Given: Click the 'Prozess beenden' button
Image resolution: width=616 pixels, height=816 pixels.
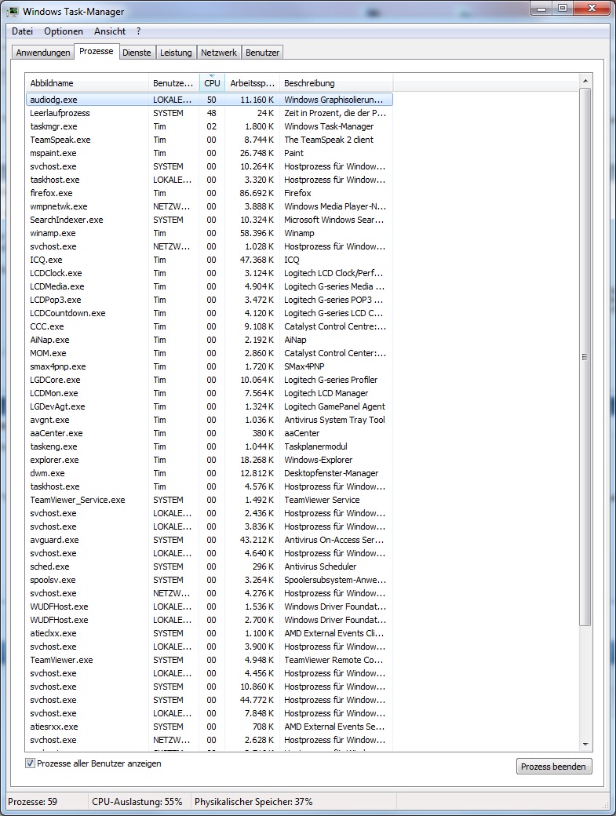Looking at the screenshot, I should coord(553,766).
